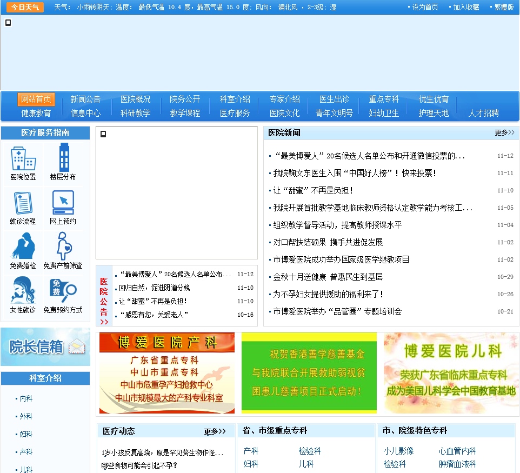Open 产科 in the left 科室介绍 list

coord(26,452)
